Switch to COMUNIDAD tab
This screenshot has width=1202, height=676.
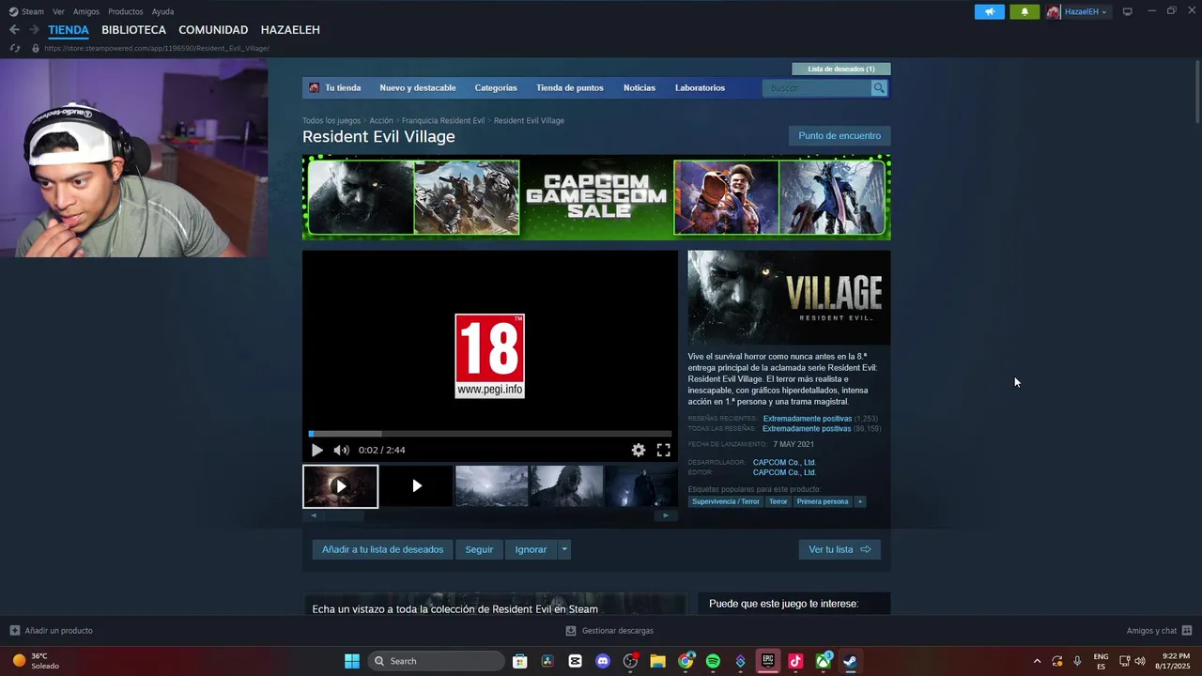pyautogui.click(x=213, y=30)
